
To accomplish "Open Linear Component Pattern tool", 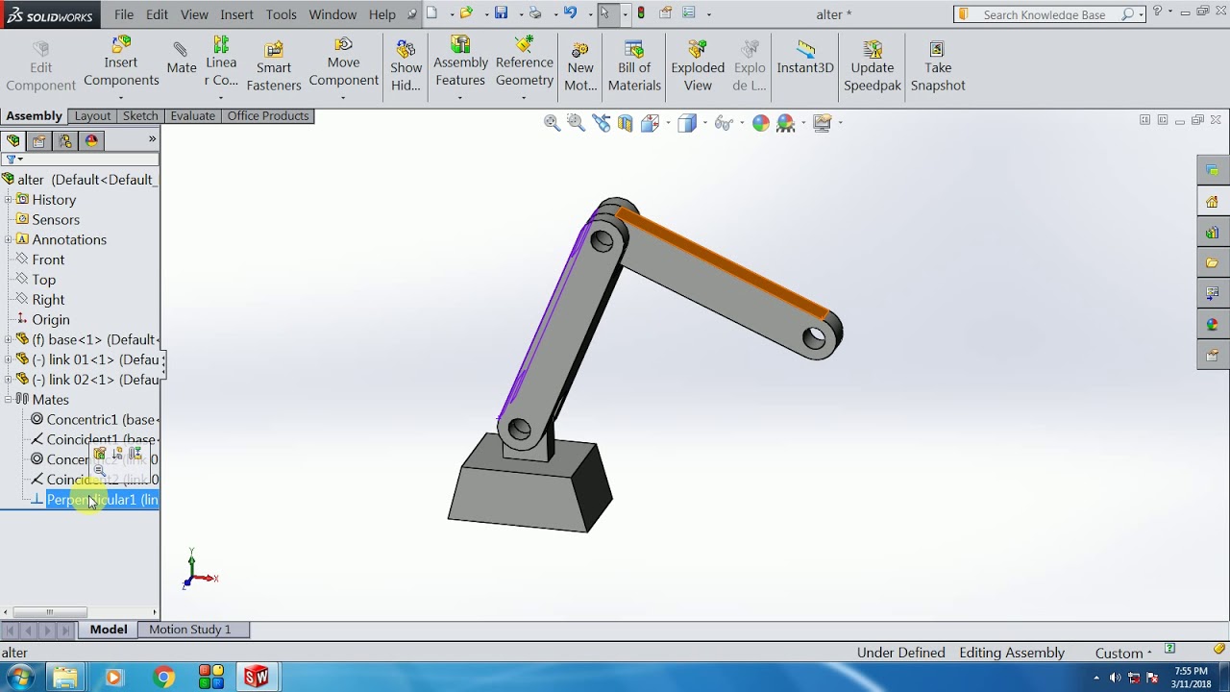I will 221,63.
